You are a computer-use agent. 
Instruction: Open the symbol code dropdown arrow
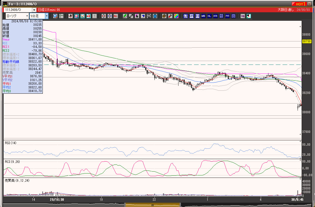pyautogui.click(x=34, y=10)
